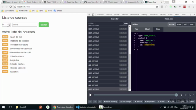Image resolution: width=196 pixels, height=110 pixels.
Task: Pause recording in Redux DevTools
Action: click(x=111, y=102)
